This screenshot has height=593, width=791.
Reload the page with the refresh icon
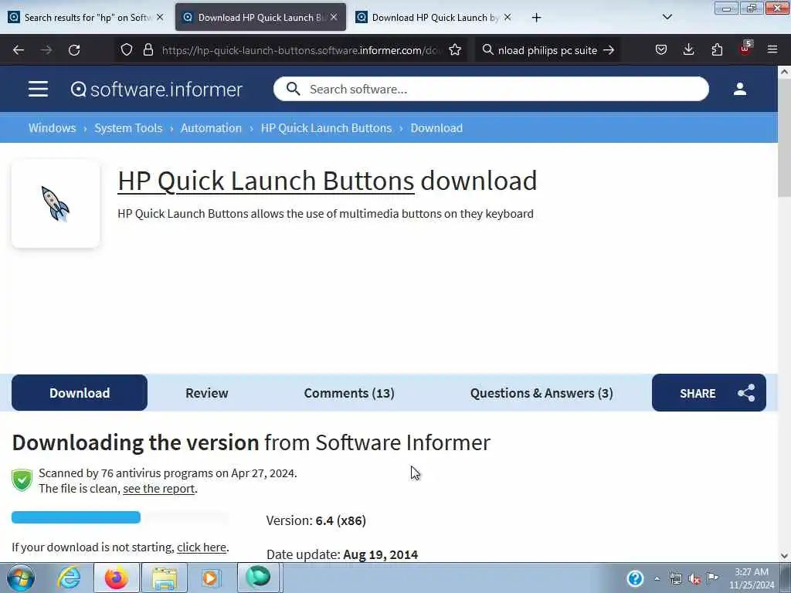[x=74, y=50]
